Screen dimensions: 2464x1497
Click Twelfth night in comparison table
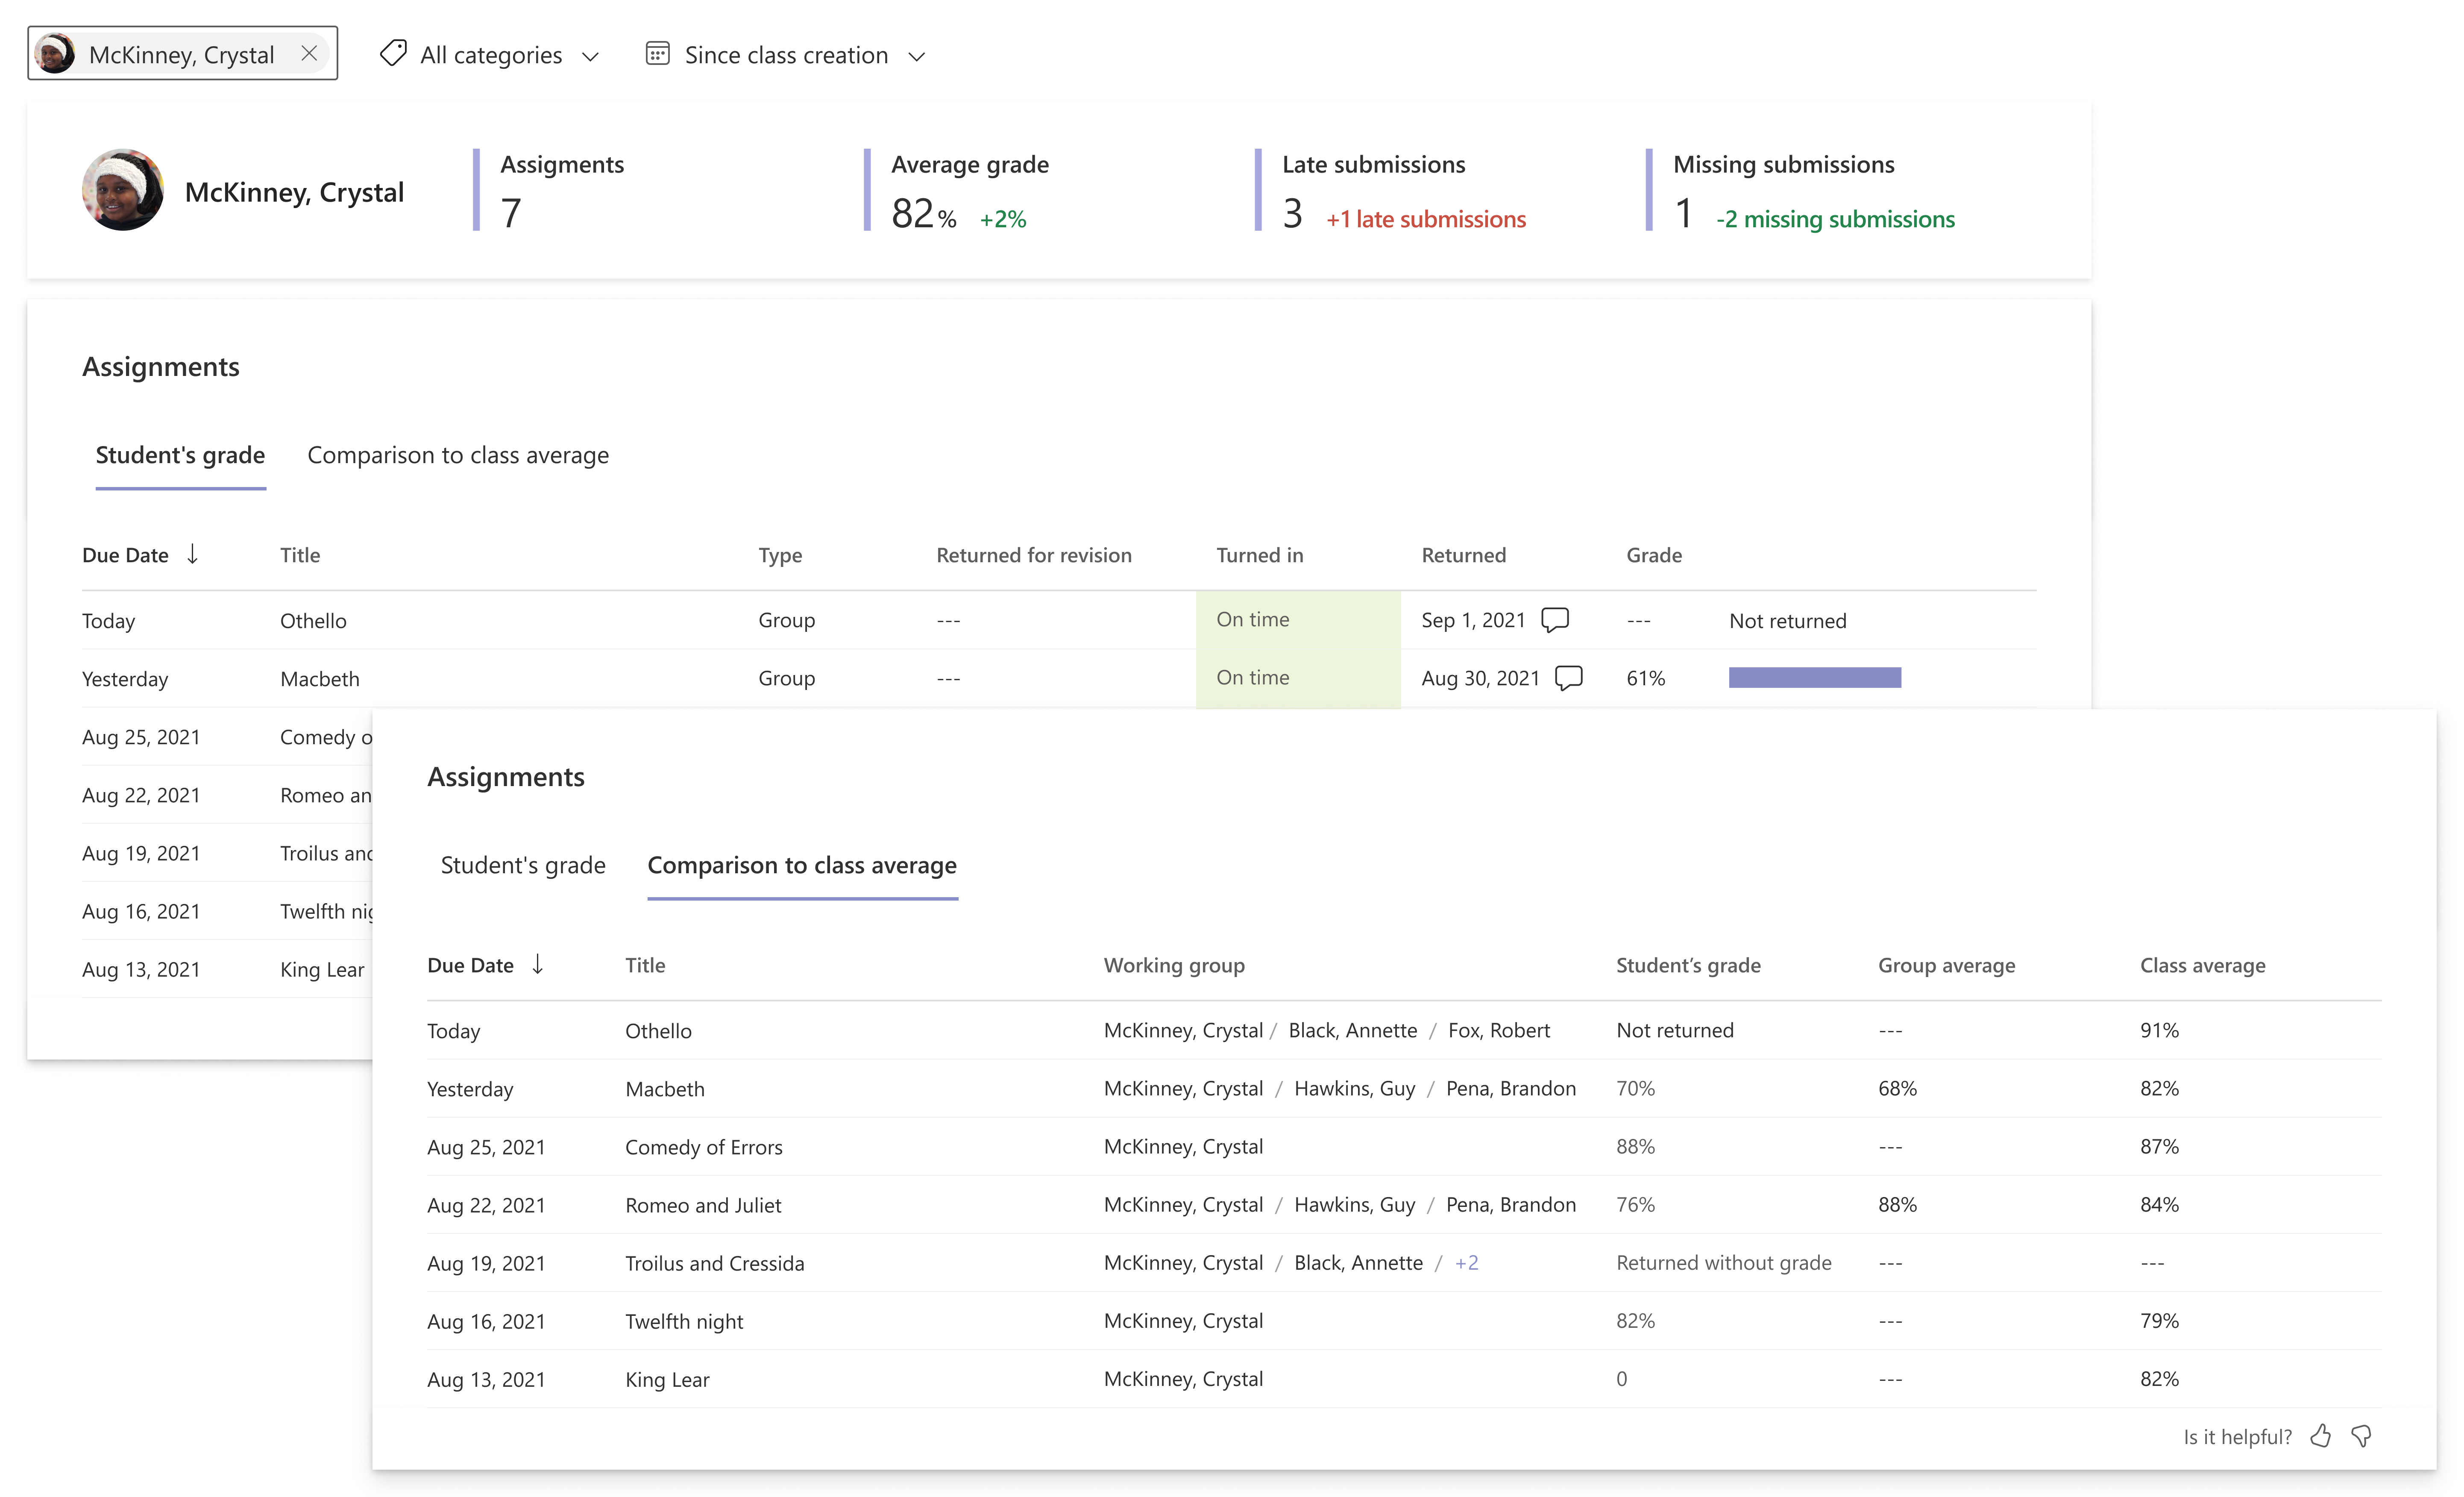[684, 1321]
